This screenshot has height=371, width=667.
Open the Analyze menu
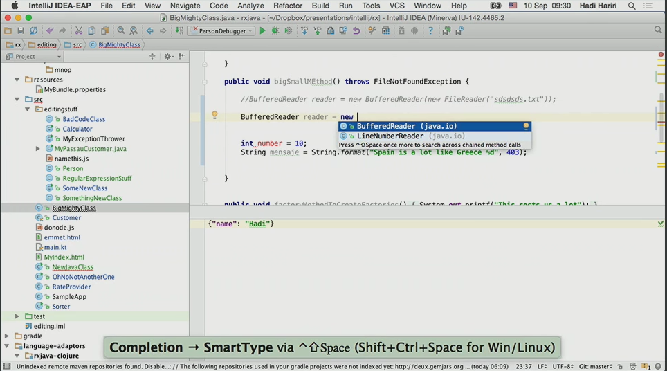250,6
